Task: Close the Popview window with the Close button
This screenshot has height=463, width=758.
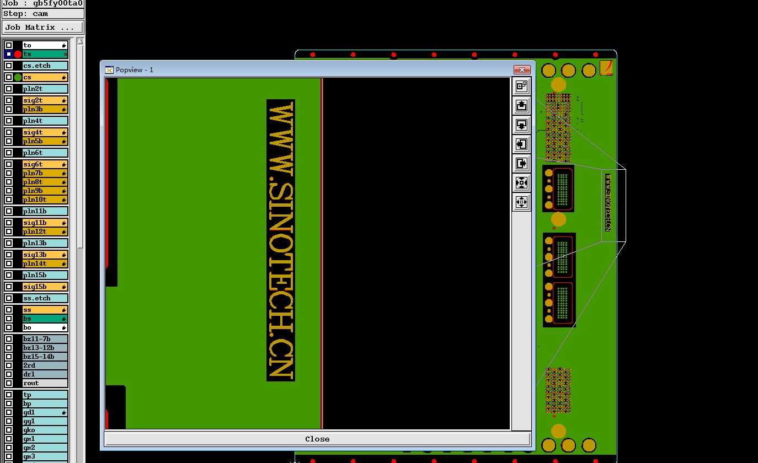Action: 317,439
